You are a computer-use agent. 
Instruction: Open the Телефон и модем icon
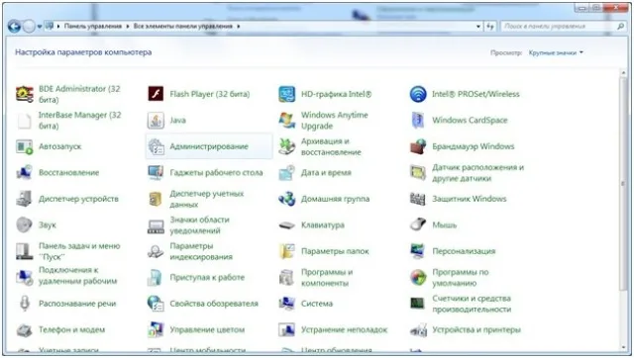point(24,329)
